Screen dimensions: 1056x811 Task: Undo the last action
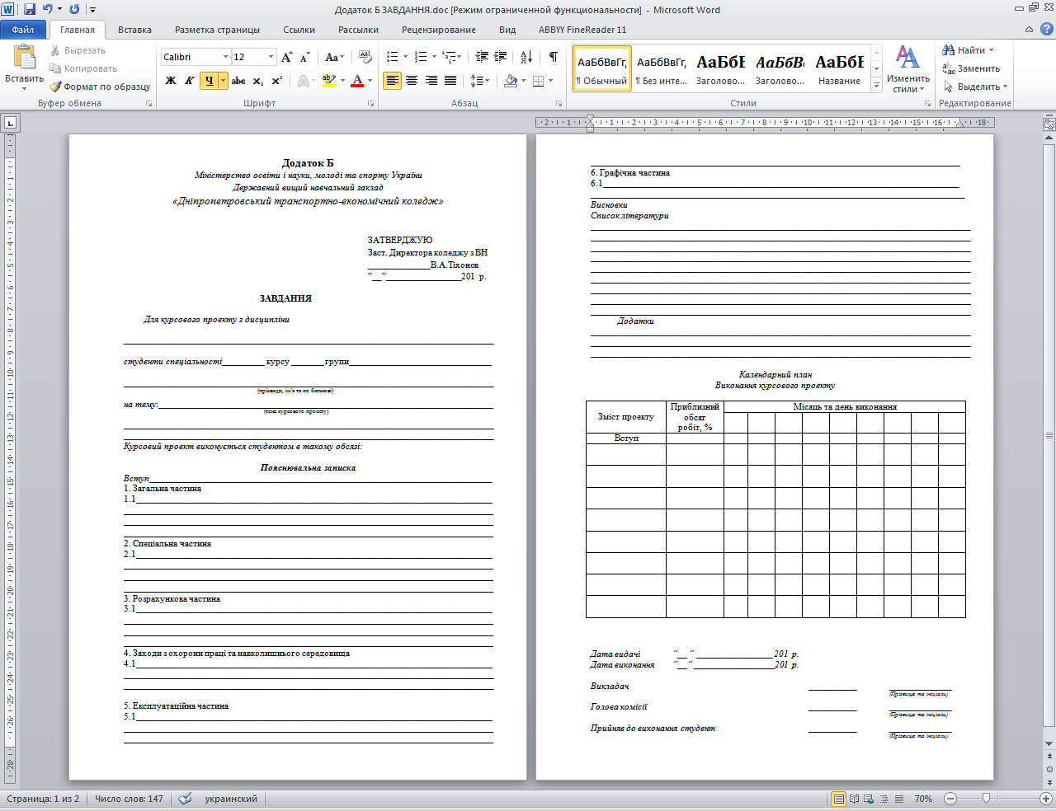click(x=47, y=9)
